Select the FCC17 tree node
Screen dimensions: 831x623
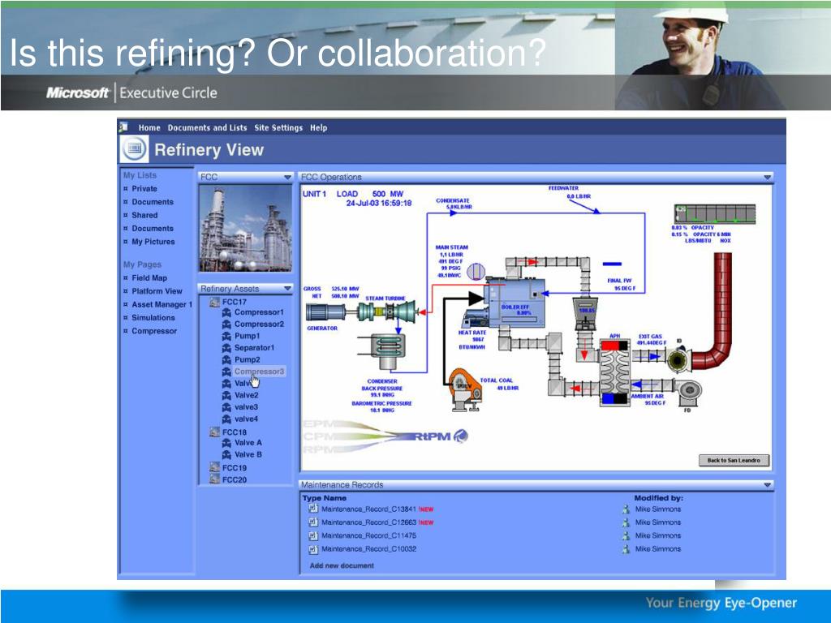pyautogui.click(x=235, y=302)
